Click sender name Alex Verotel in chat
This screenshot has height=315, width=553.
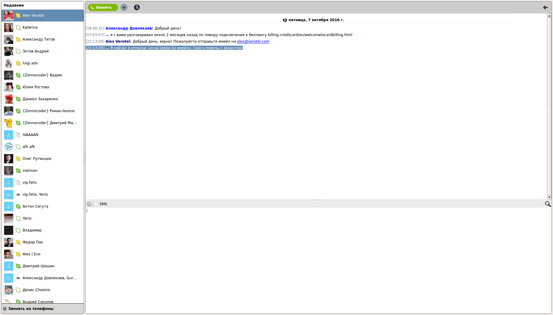(x=118, y=41)
